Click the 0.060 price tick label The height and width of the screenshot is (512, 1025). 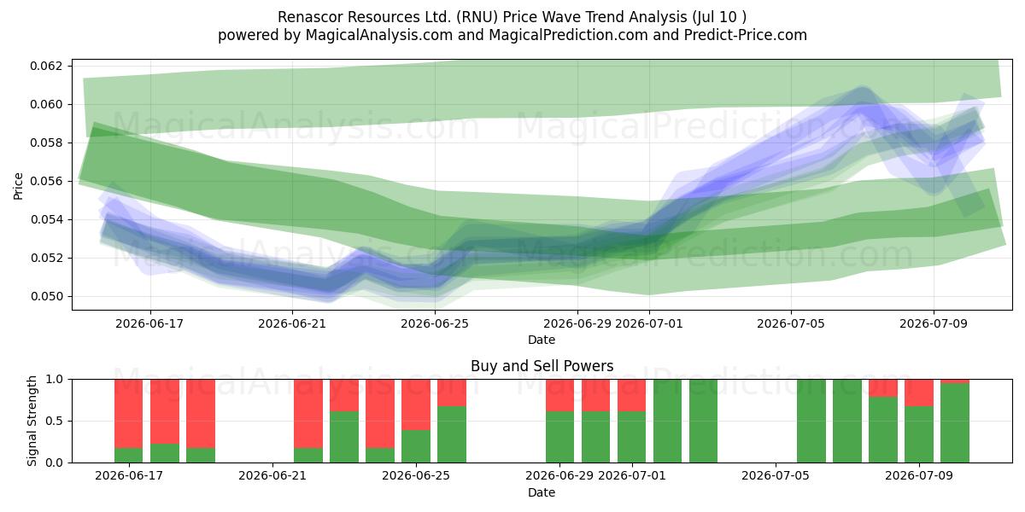click(48, 104)
